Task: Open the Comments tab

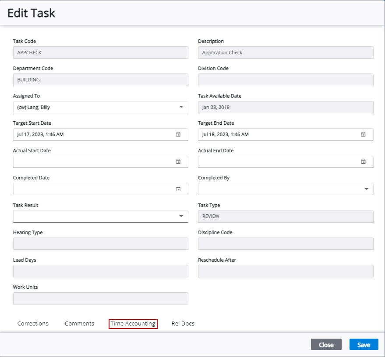Action: pos(79,323)
